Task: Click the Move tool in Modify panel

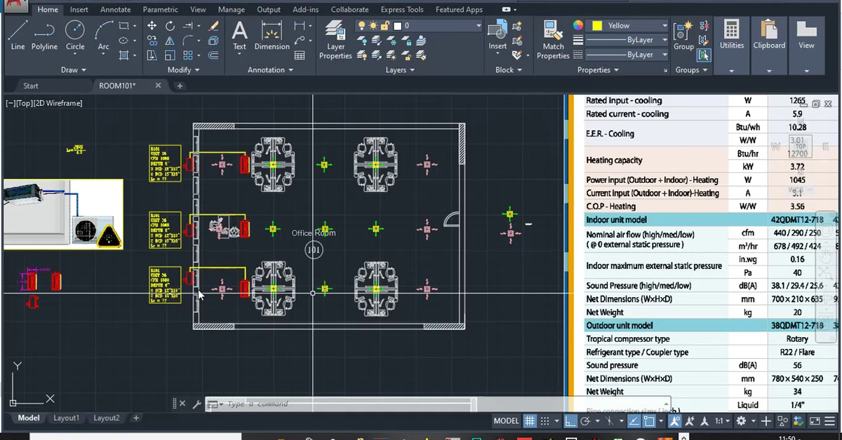Action: [x=152, y=25]
